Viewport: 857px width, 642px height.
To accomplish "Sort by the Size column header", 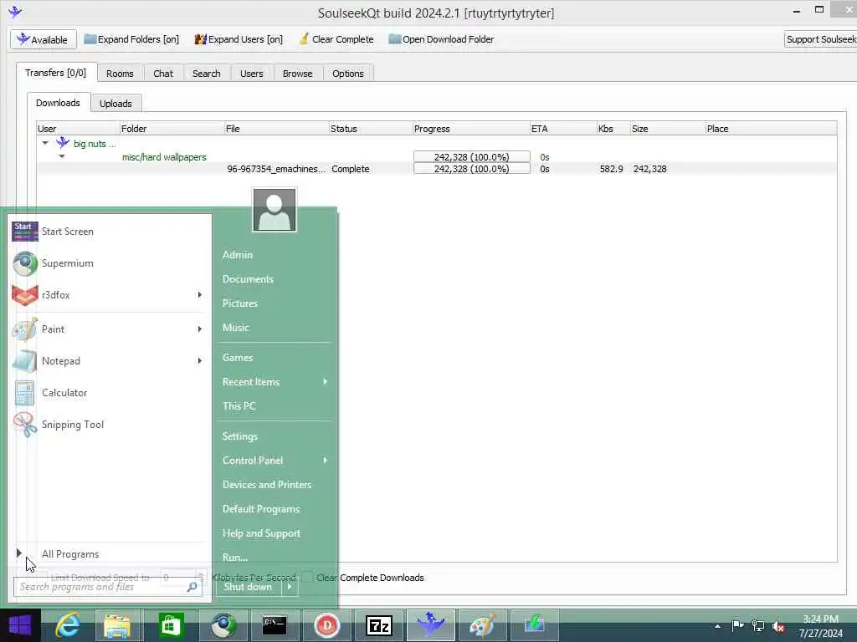I will [x=667, y=128].
